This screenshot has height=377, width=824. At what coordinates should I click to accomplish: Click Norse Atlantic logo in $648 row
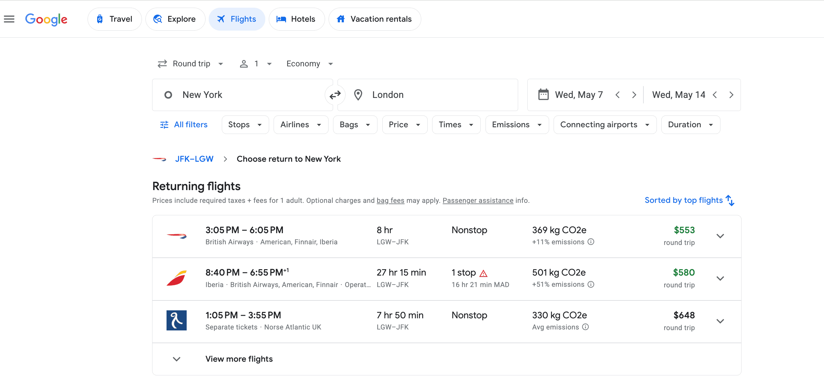click(x=176, y=320)
